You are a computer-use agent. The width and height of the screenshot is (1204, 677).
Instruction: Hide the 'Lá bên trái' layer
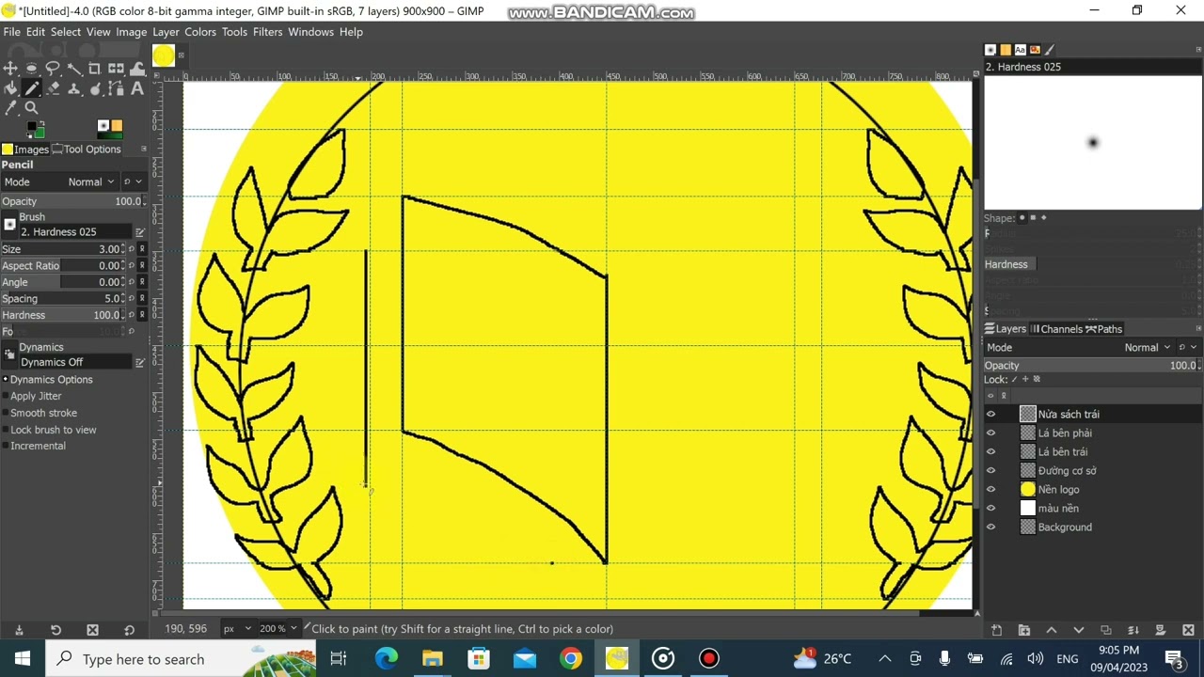coord(990,451)
